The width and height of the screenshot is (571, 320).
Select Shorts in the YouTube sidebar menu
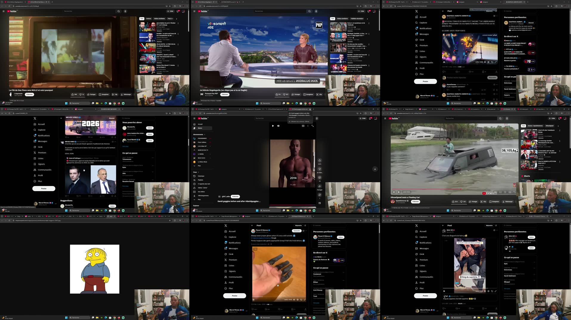[199, 128]
